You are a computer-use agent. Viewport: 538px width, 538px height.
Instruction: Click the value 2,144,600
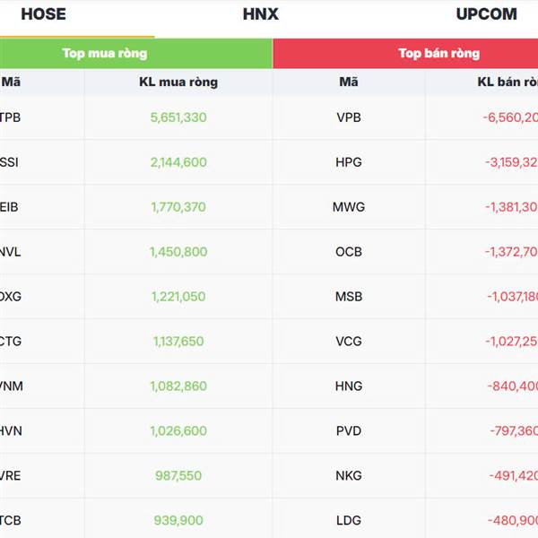[x=178, y=162]
